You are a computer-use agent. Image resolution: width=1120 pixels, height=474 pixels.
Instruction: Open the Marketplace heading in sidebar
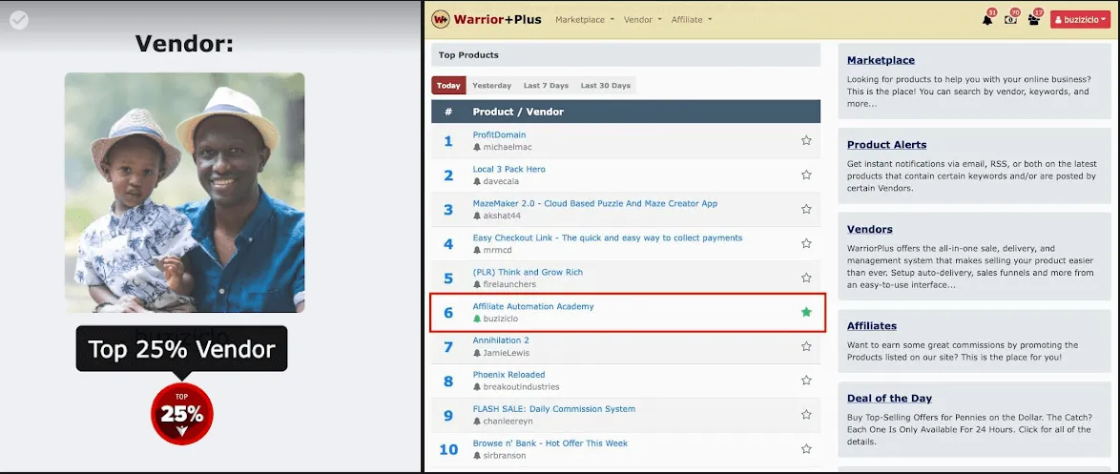click(881, 60)
